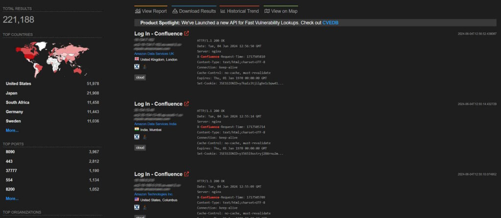Filter by United States country
This screenshot has width=501, height=218.
19,84
